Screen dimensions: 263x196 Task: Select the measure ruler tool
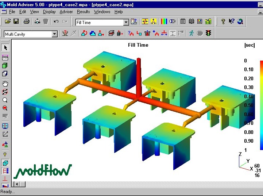[5, 58]
